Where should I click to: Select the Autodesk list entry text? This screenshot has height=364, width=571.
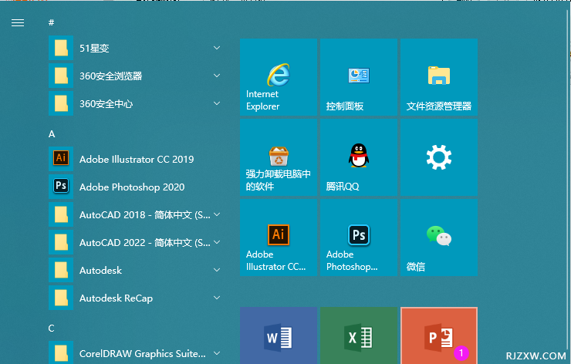click(100, 270)
